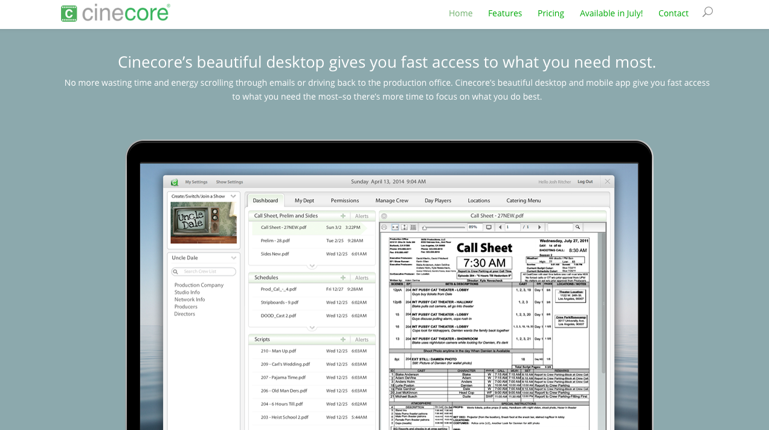The image size is (769, 430).
Task: Select Call Sheet - 27NEW.pdf in the list
Action: 283,228
